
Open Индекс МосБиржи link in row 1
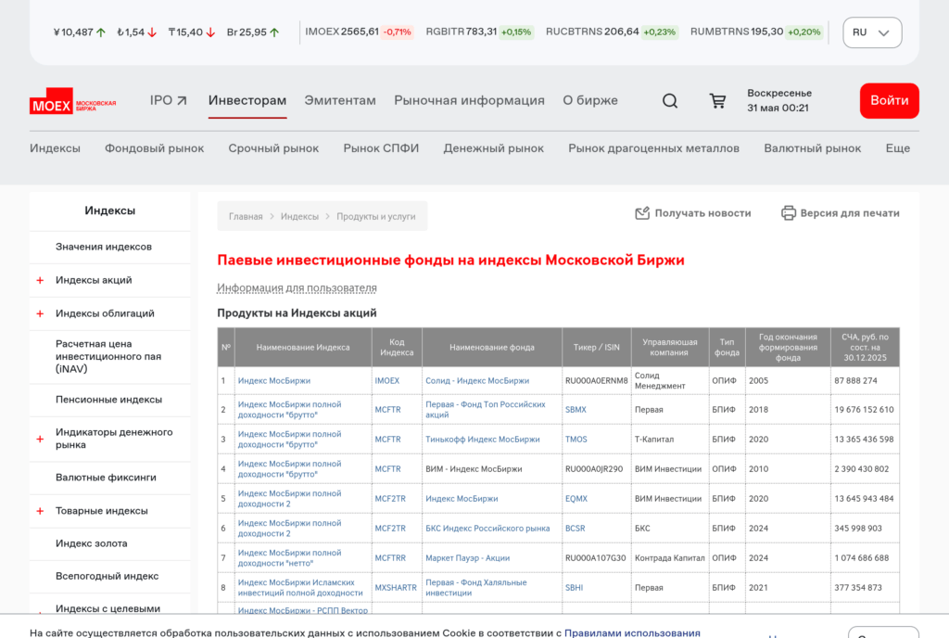pyautogui.click(x=274, y=381)
